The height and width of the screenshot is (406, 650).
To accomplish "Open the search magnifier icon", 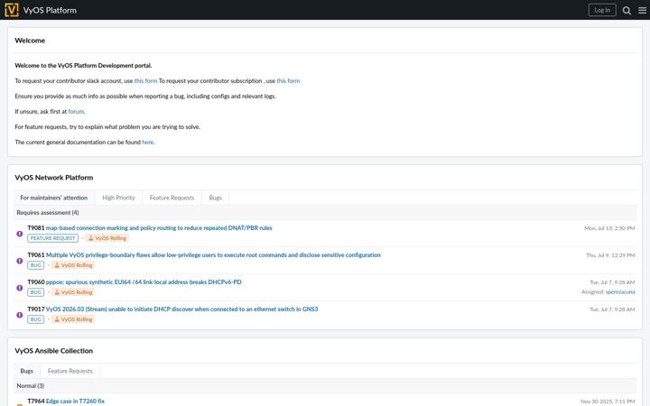I will 627,10.
